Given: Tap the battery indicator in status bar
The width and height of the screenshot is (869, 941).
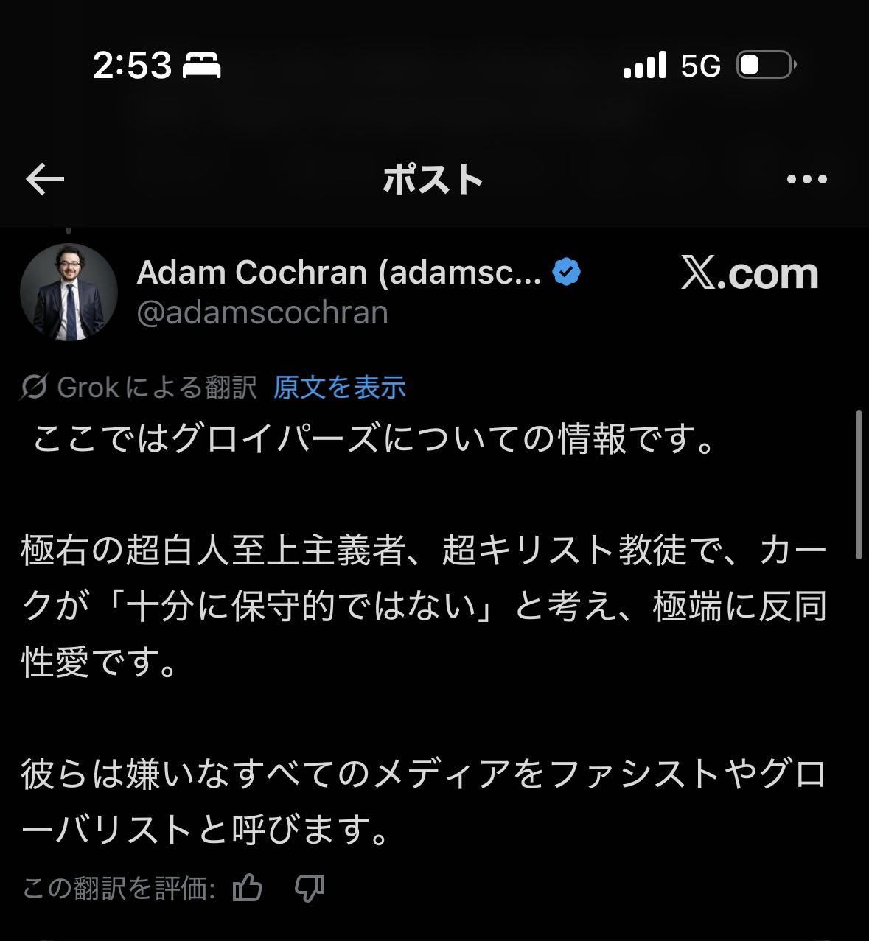Looking at the screenshot, I should (766, 66).
